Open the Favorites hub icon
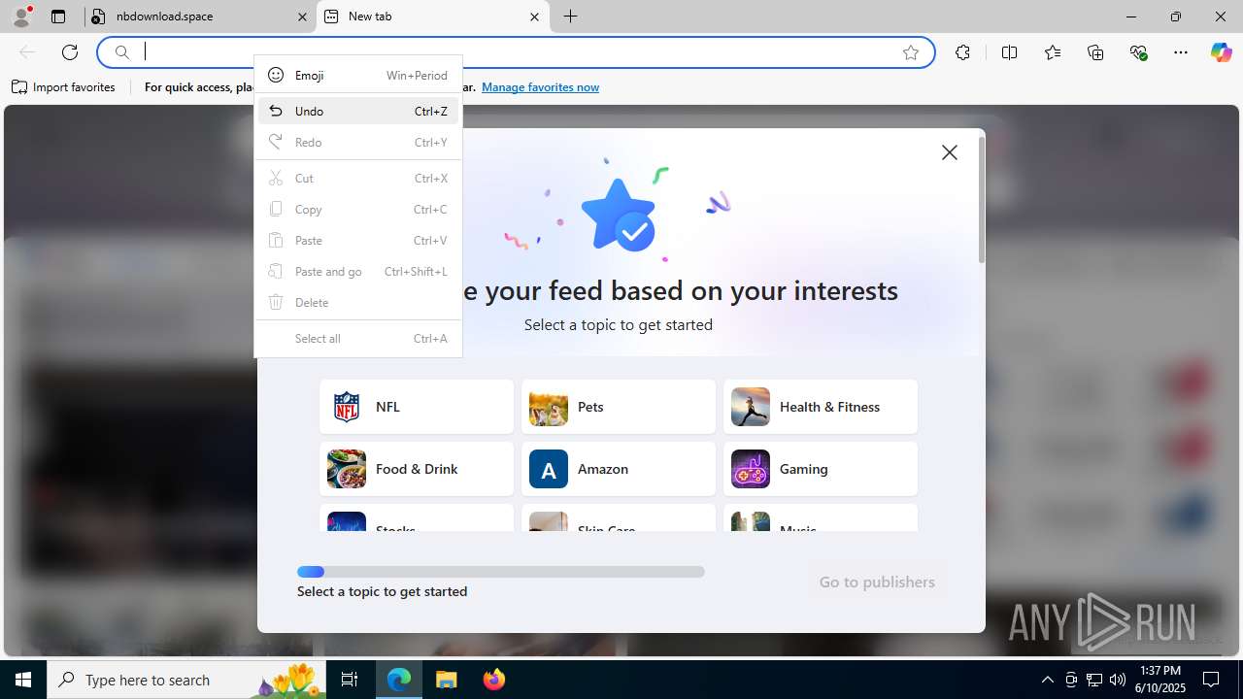 tap(1053, 52)
